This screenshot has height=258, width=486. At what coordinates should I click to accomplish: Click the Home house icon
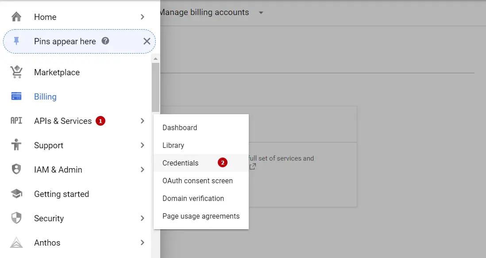16,17
